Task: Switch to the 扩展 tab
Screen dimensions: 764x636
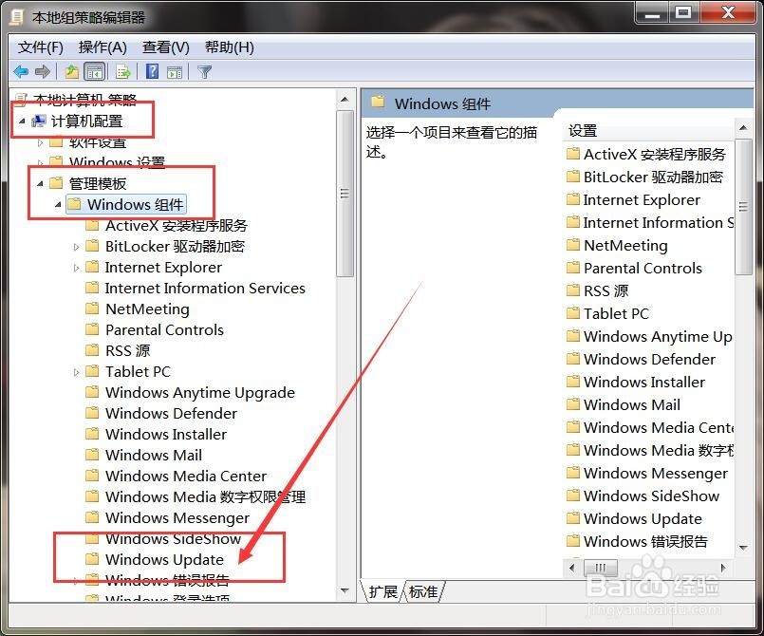Action: (383, 591)
